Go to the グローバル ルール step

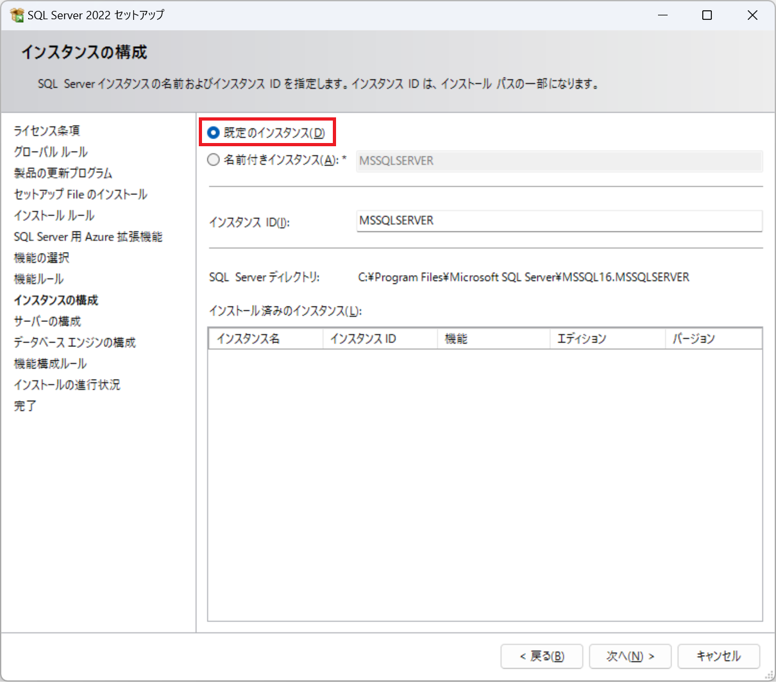tap(51, 152)
